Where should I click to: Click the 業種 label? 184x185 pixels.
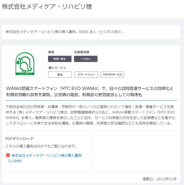51,52
